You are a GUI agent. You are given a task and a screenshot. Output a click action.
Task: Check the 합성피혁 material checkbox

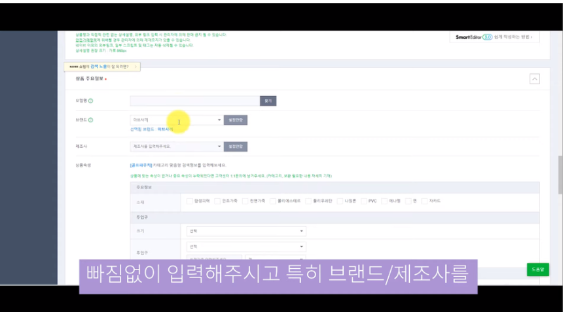190,201
